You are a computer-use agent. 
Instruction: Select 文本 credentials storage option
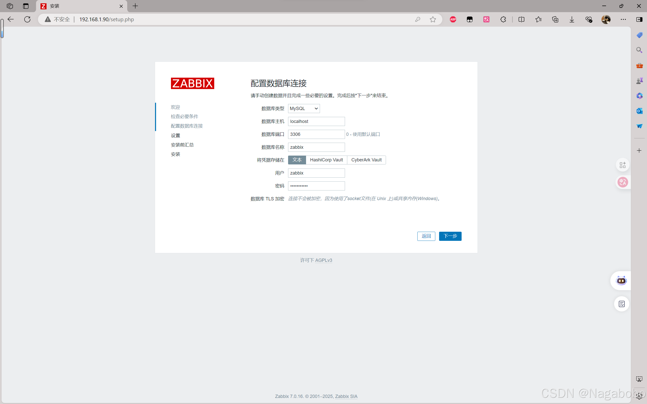(x=297, y=160)
